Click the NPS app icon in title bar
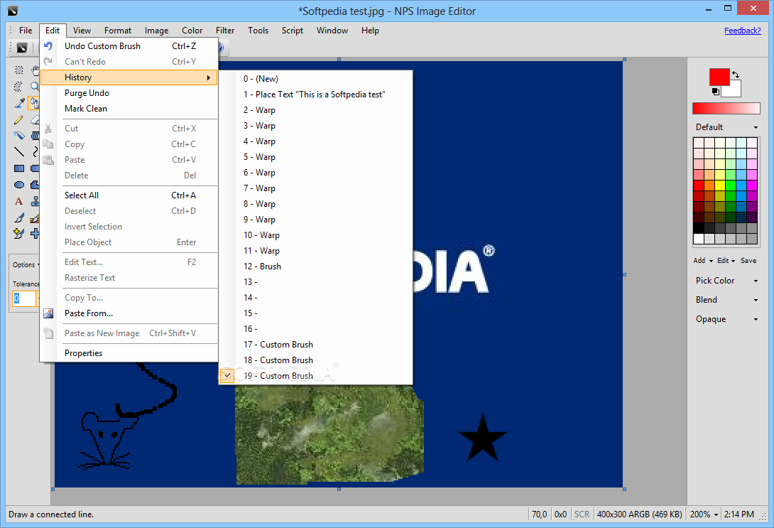This screenshot has height=528, width=774. [13, 11]
